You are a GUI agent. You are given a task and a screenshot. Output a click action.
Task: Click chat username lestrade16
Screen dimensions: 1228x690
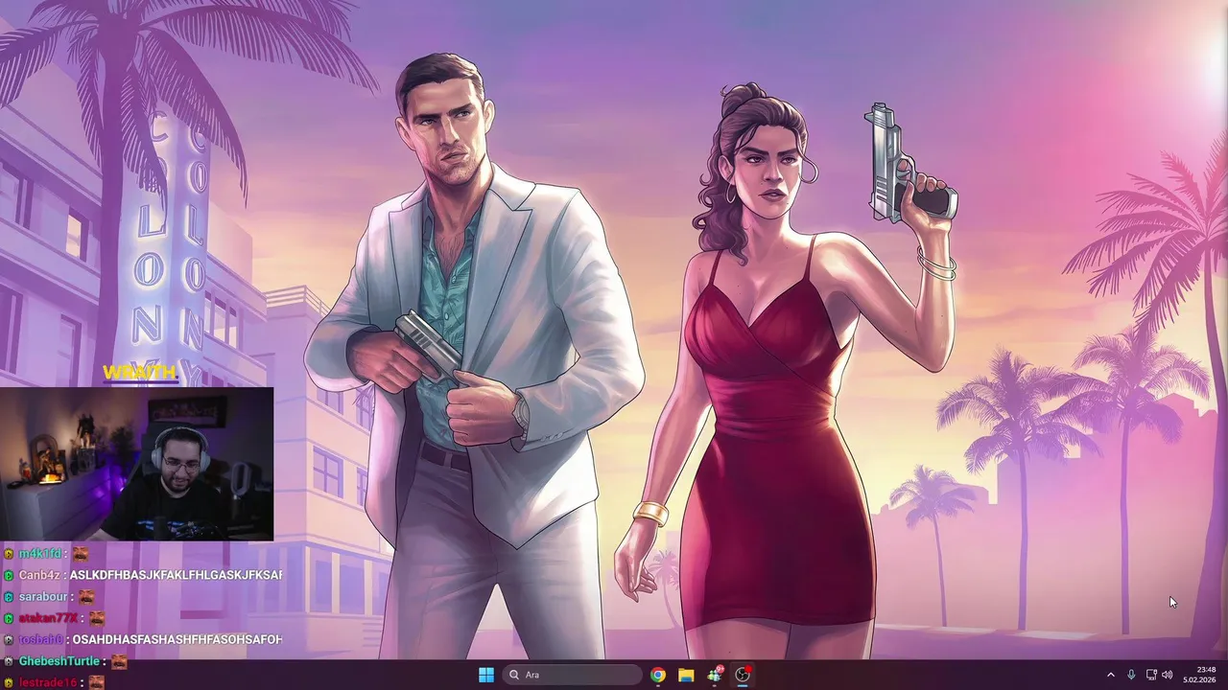(48, 682)
